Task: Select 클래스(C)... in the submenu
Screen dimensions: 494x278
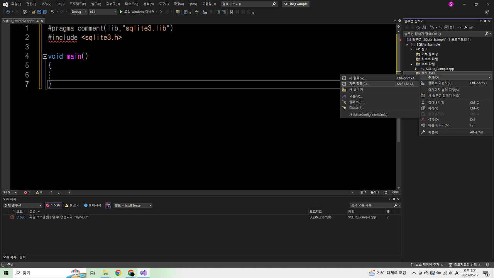Action: (x=380, y=102)
